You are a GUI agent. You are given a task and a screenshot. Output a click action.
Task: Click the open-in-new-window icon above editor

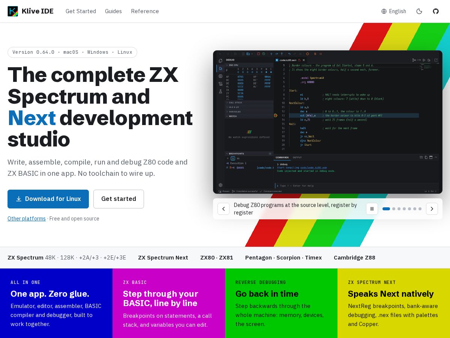point(436,60)
